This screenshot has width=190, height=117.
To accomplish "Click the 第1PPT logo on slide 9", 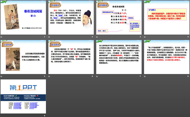I will (x=23, y=88).
